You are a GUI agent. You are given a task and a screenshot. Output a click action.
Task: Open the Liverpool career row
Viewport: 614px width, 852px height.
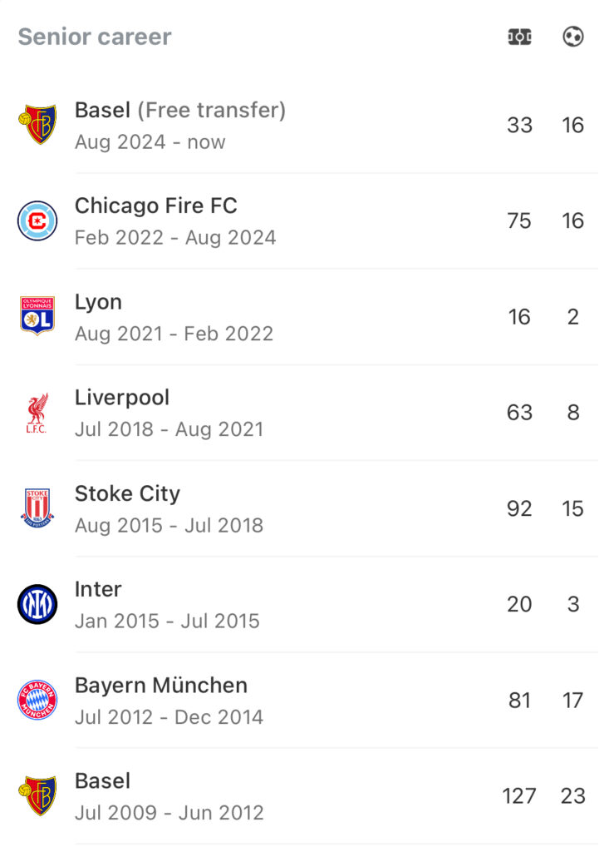307,413
